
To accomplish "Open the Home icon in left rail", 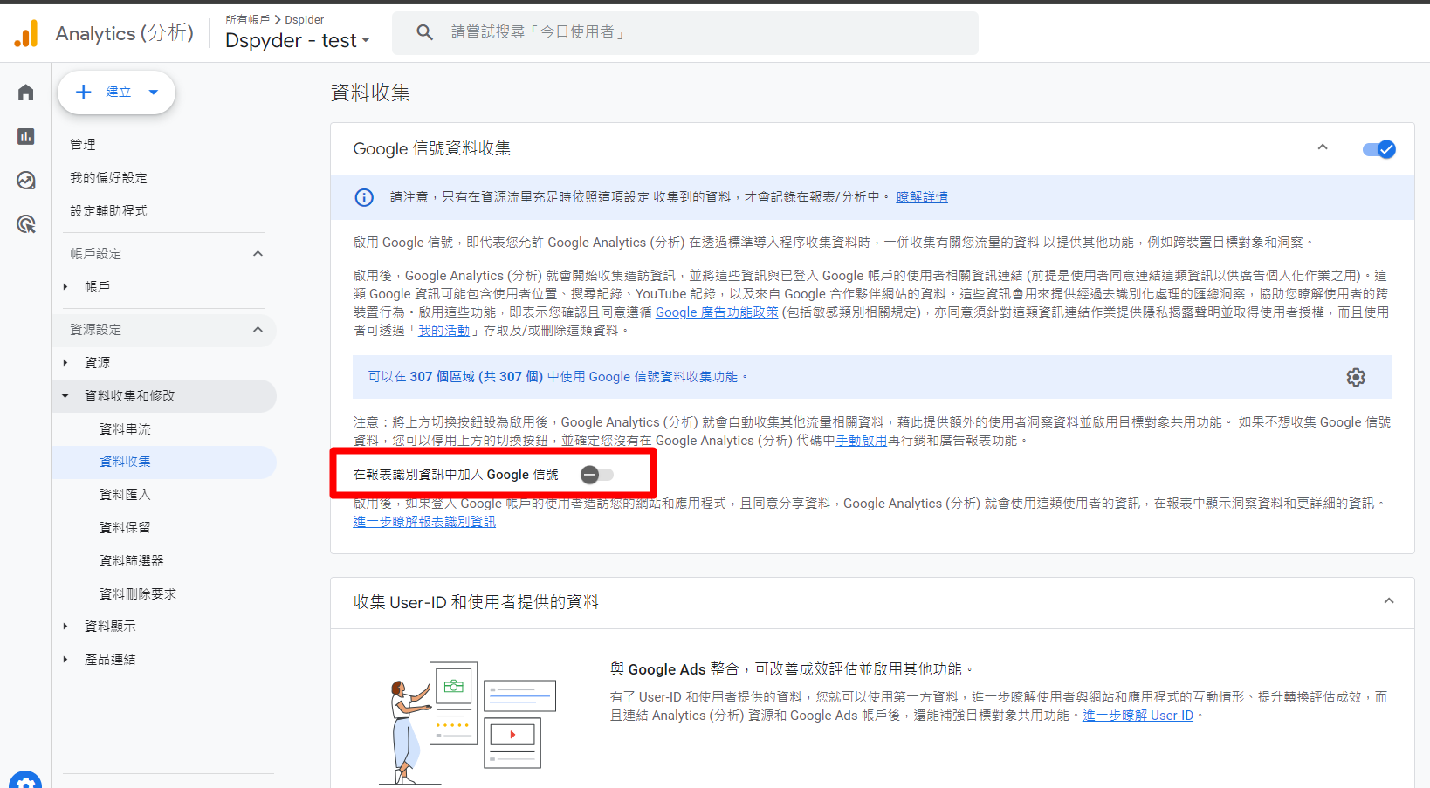I will click(x=25, y=93).
